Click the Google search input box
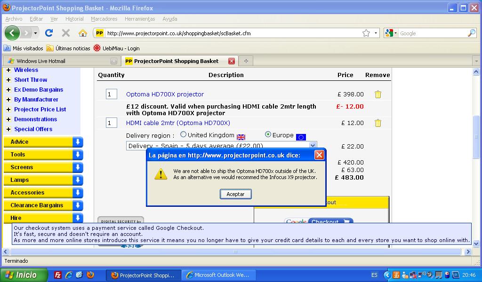Image resolution: width=482 pixels, height=282 pixels. point(433,33)
